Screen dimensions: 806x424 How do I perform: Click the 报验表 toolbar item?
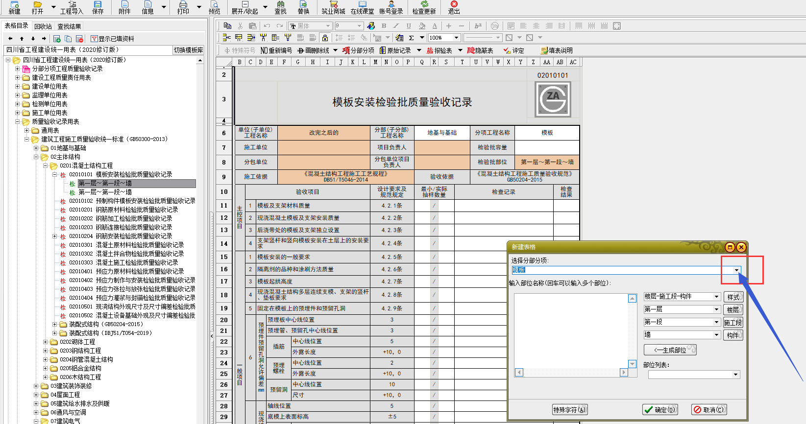point(439,50)
